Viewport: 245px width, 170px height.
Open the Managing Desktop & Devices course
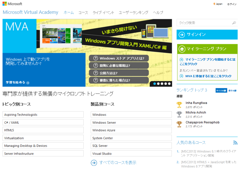coord(43,145)
